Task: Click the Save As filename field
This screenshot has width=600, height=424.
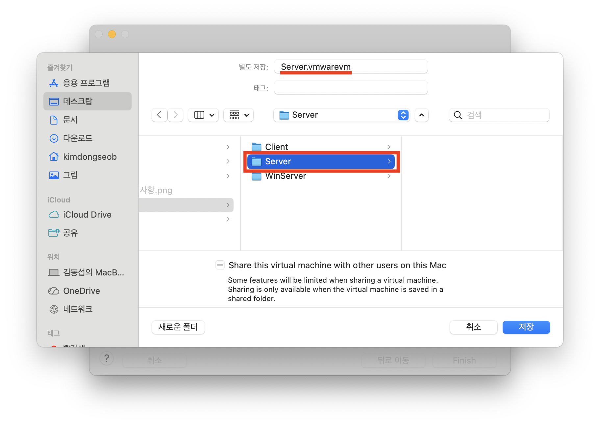Action: tap(351, 67)
